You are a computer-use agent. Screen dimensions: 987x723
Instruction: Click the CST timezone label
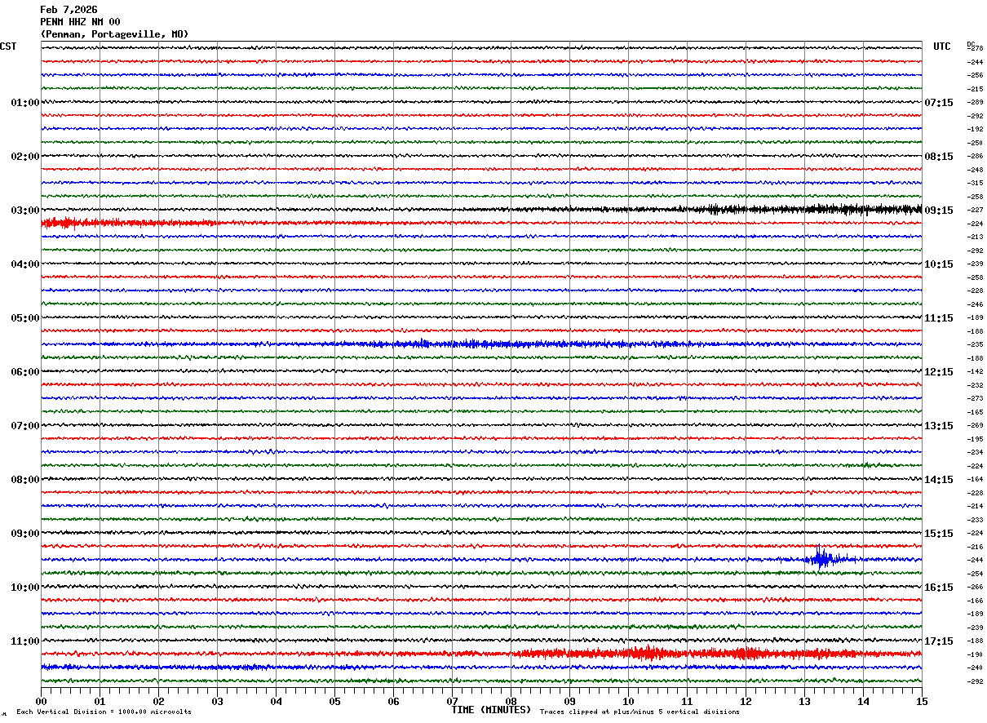coord(8,47)
